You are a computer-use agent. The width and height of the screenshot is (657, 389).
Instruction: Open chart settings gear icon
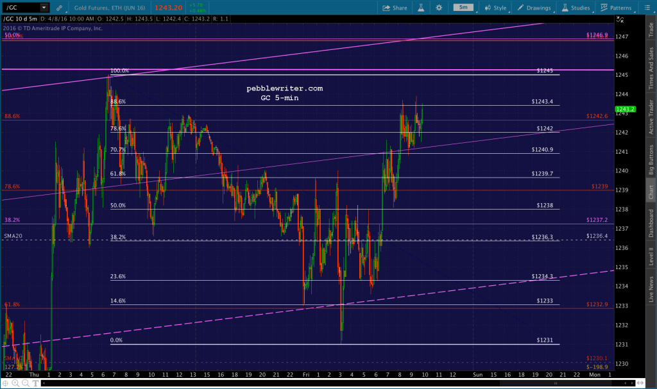click(x=439, y=8)
